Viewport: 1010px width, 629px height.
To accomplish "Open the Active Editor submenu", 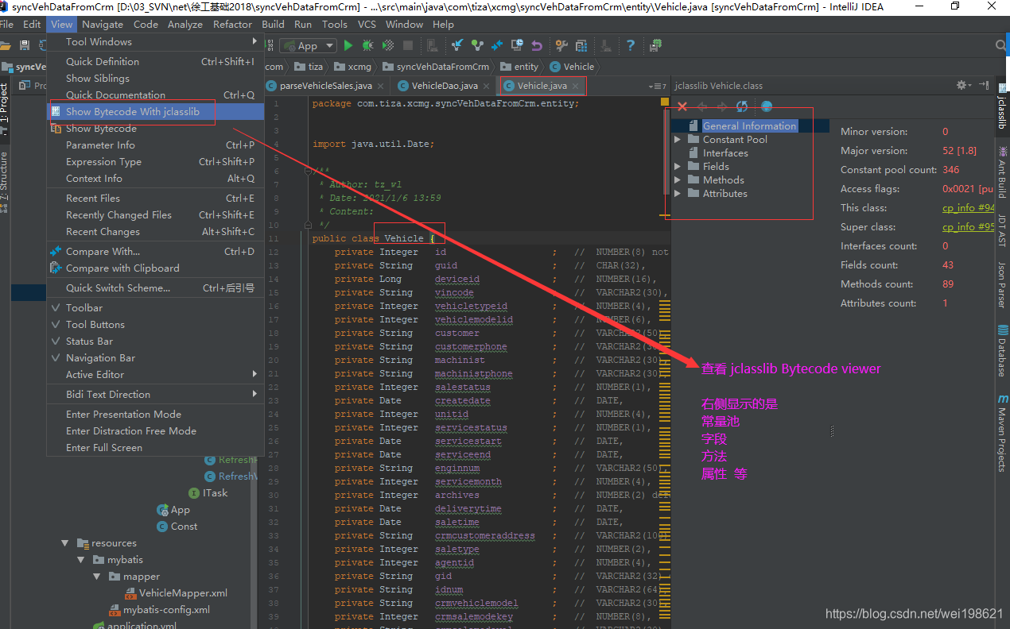I will [x=155, y=374].
